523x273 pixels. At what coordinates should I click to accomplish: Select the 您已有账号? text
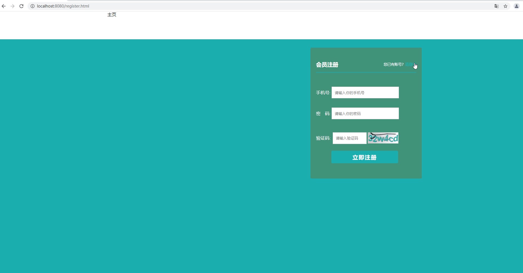[x=394, y=64]
